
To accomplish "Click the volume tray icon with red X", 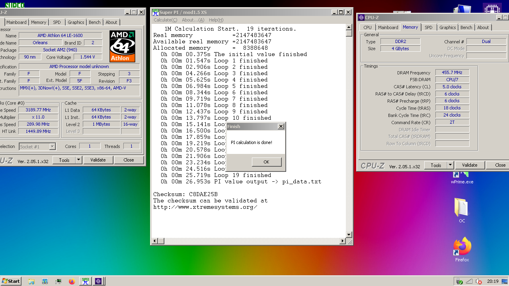I will click(x=479, y=281).
